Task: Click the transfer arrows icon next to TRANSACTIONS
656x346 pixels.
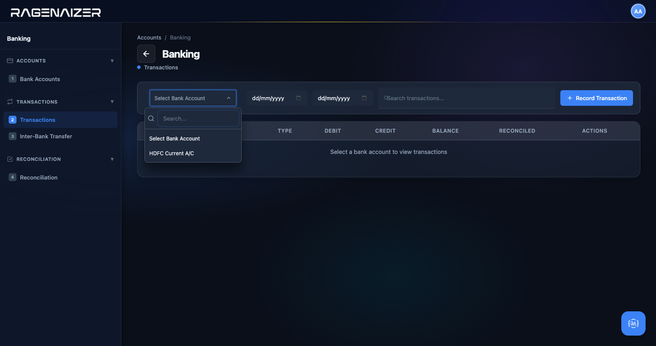Action: [10, 102]
